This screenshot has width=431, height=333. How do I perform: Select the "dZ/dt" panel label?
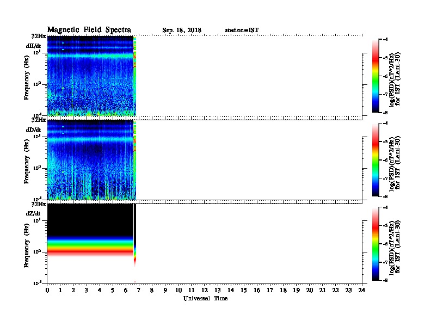click(33, 213)
